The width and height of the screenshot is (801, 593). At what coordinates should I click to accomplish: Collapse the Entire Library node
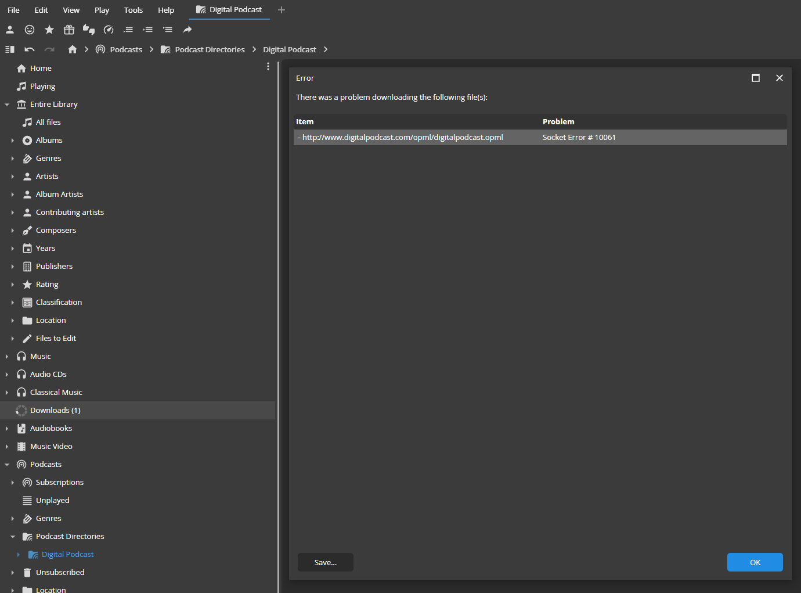coord(7,105)
